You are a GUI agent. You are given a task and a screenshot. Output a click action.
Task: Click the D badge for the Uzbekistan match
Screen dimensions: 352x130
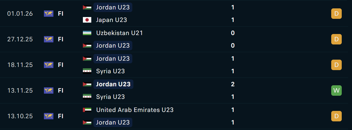pyautogui.click(x=336, y=39)
